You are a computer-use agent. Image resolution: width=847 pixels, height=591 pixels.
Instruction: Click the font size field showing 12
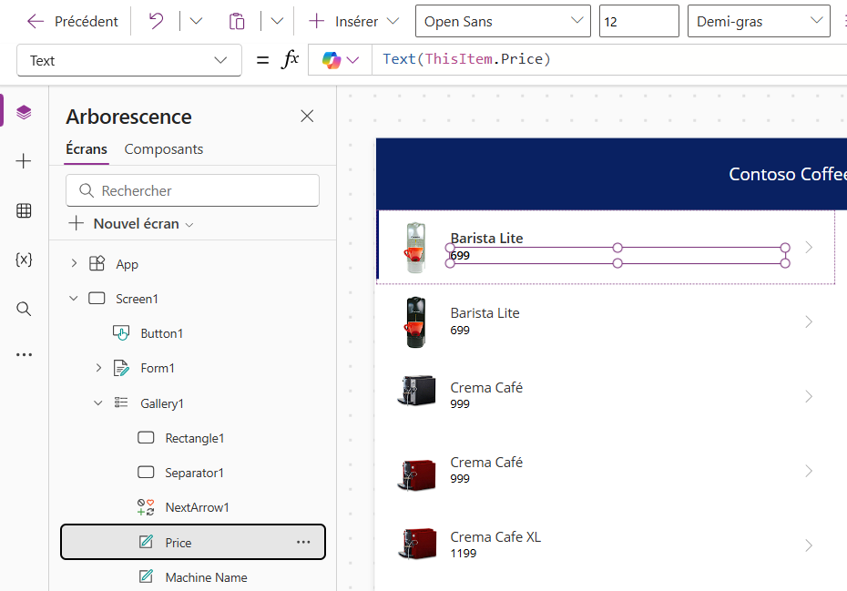tap(639, 21)
